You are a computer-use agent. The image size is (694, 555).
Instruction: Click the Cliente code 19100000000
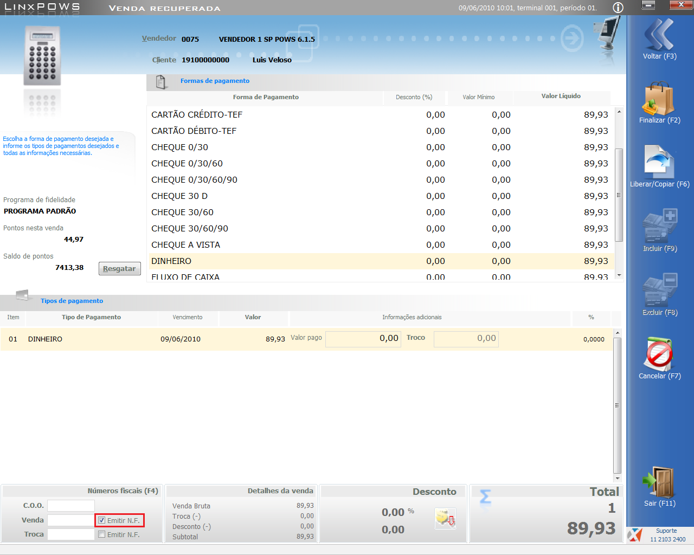(x=205, y=60)
